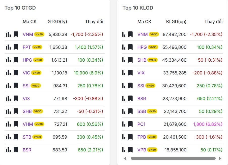Open chart icon for VNM in GTGD table
228x165 pixels.
coord(8,34)
